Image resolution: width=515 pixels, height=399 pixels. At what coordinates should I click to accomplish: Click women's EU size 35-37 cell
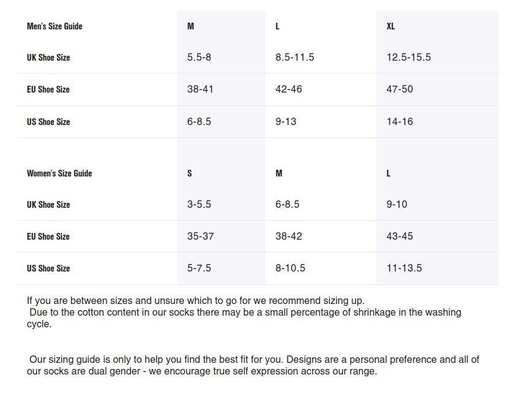200,237
